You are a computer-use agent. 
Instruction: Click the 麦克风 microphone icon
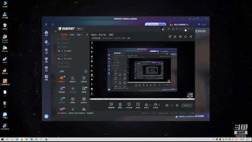[x=146, y=105]
